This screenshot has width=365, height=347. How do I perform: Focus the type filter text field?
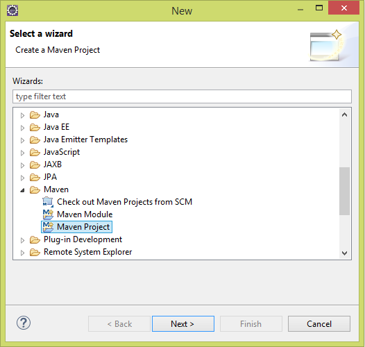(x=182, y=96)
